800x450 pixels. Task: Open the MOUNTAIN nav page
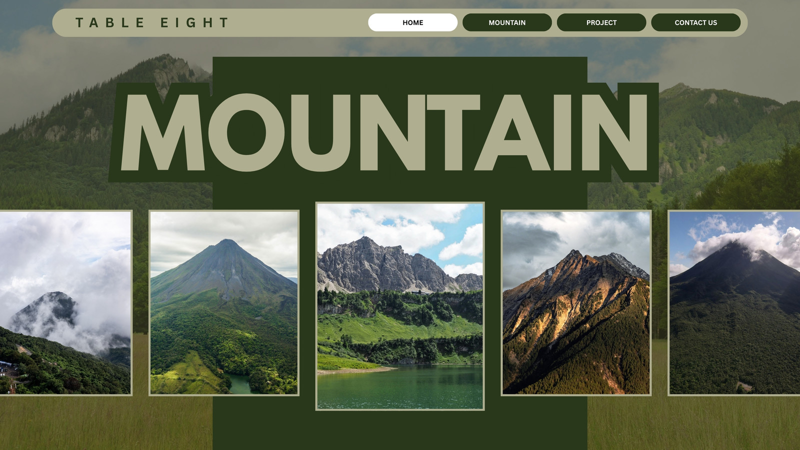[507, 22]
